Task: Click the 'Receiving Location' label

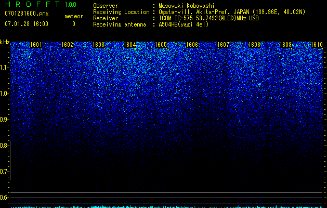Action: tap(121, 12)
